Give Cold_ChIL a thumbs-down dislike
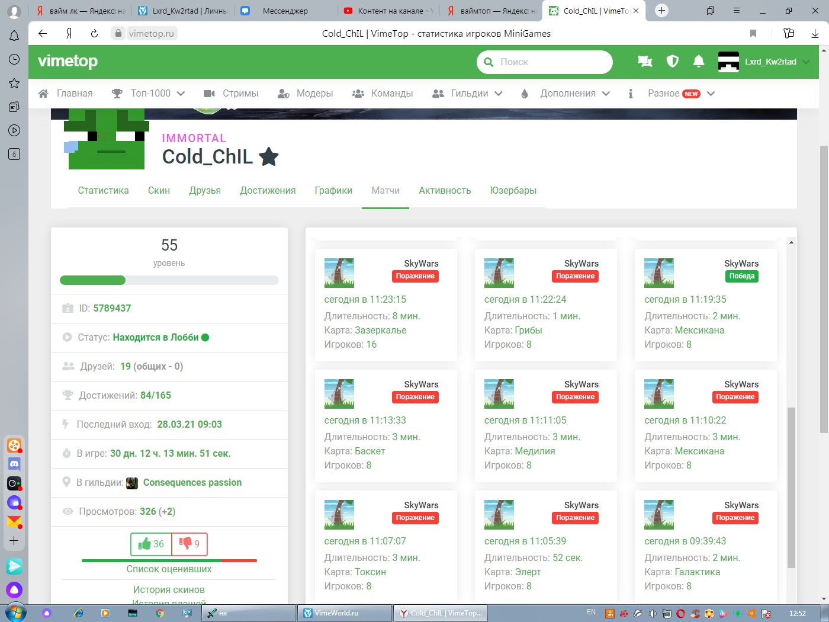 coord(189,544)
